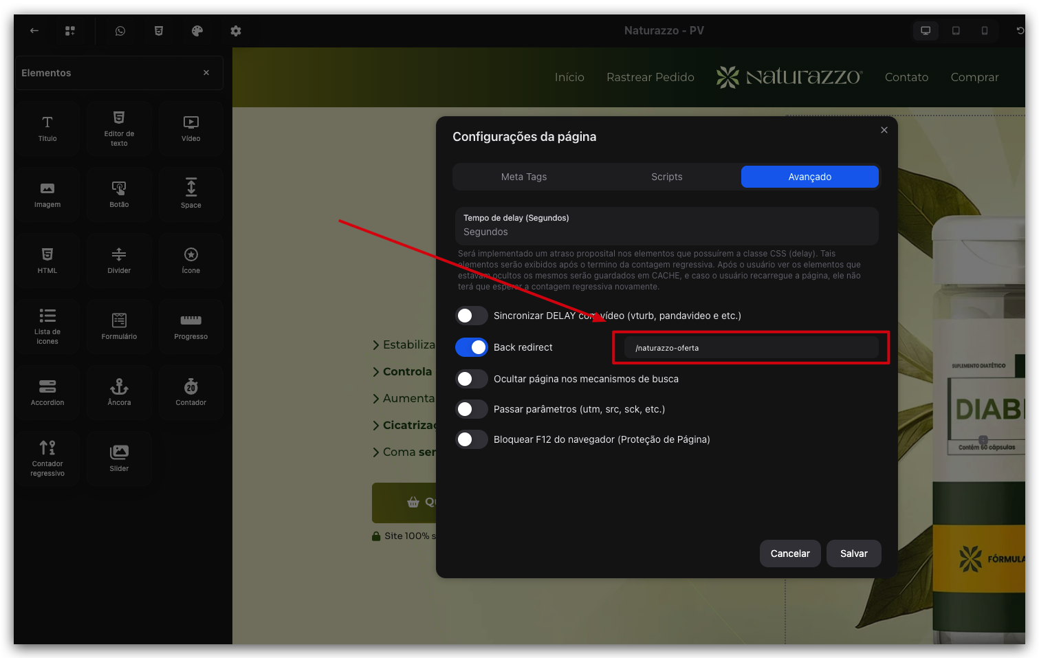The image size is (1039, 658).
Task: Add a Formulário element
Action: tap(119, 327)
